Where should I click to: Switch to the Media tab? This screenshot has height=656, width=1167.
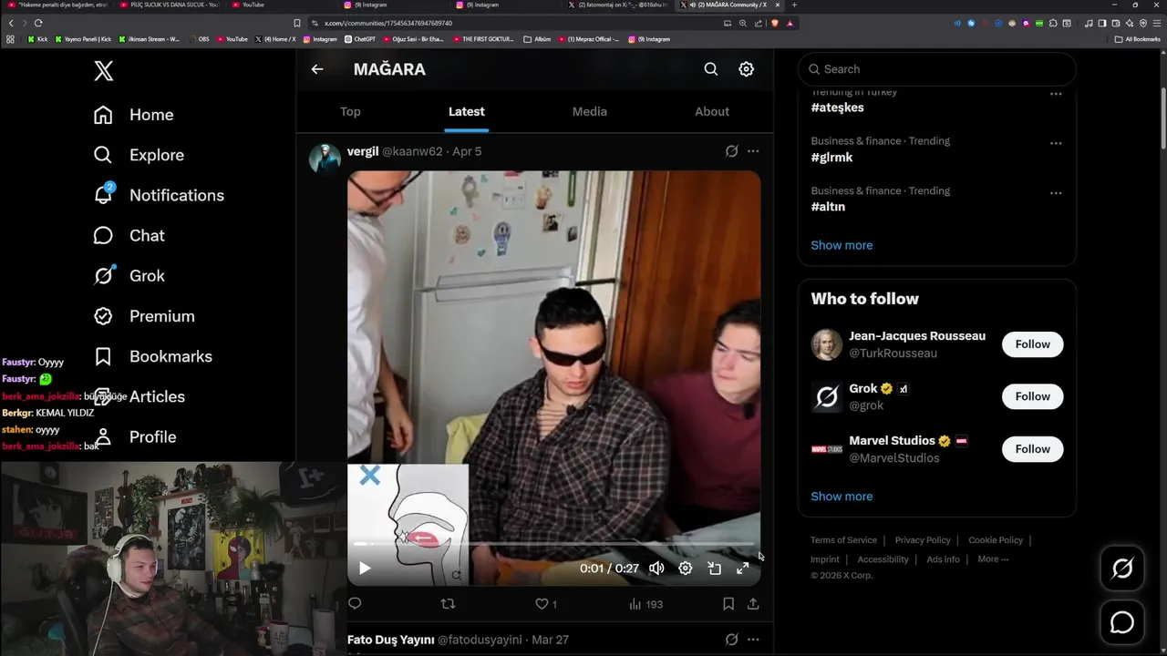pyautogui.click(x=590, y=111)
